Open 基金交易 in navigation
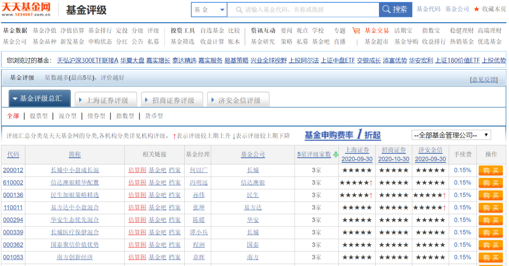509x266 pixels. coord(377,31)
